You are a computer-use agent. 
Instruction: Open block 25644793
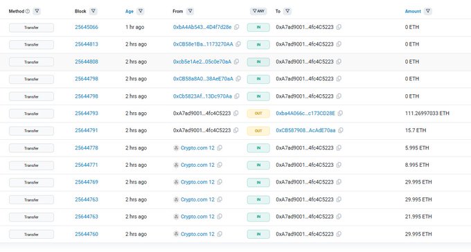(87, 114)
